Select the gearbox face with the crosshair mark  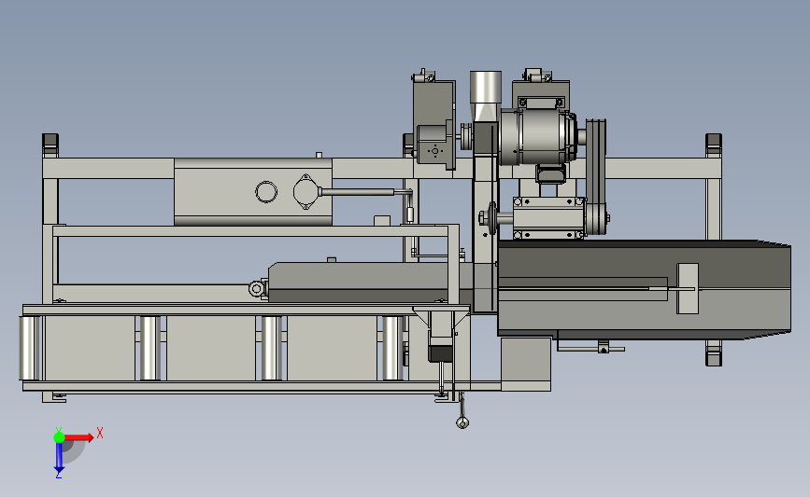click(x=435, y=150)
